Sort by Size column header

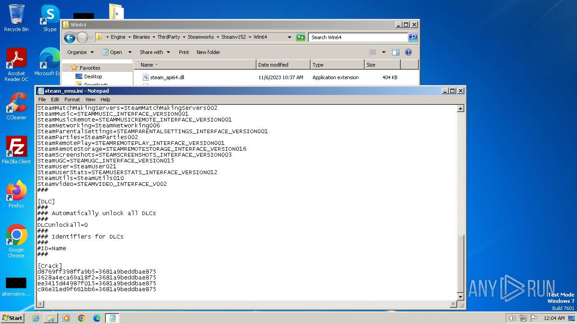point(382,65)
